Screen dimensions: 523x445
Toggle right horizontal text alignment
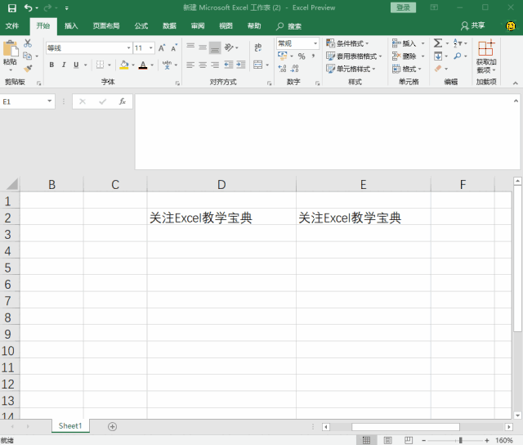coord(215,65)
